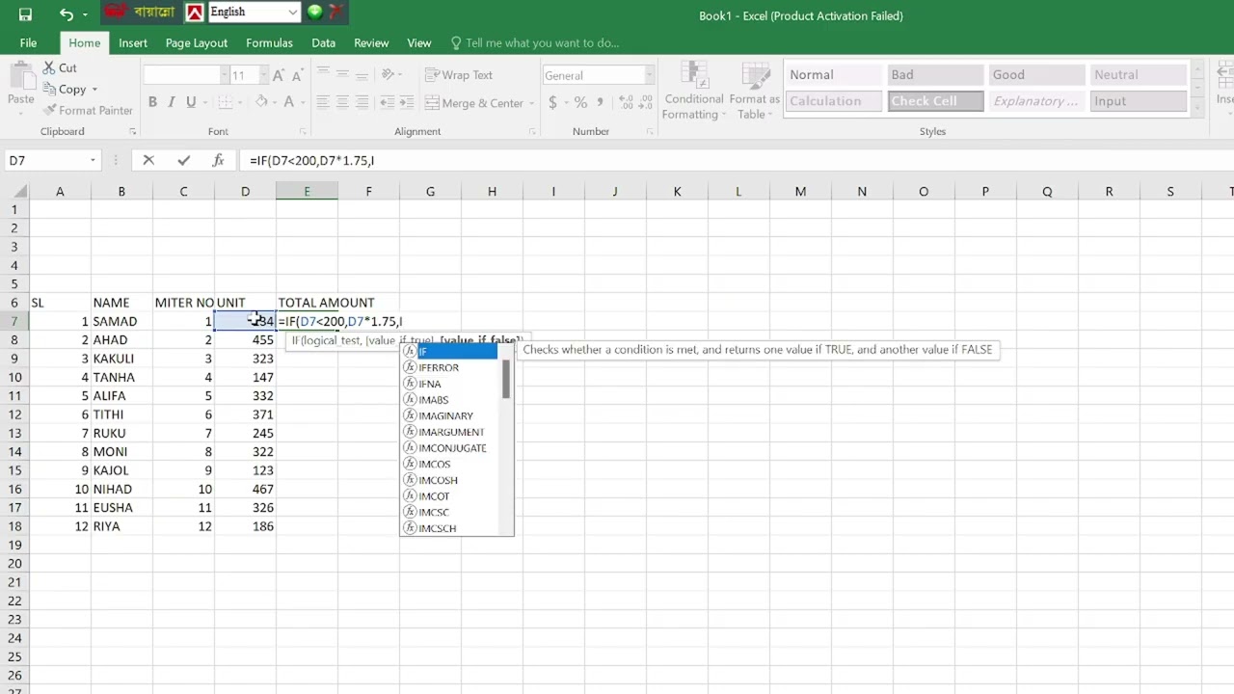Viewport: 1234px width, 694px height.
Task: Open Format as Table menu
Action: tap(754, 91)
